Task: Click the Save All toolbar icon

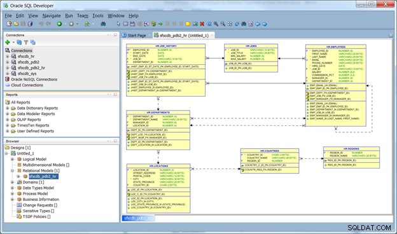Action: pyautogui.click(x=30, y=24)
